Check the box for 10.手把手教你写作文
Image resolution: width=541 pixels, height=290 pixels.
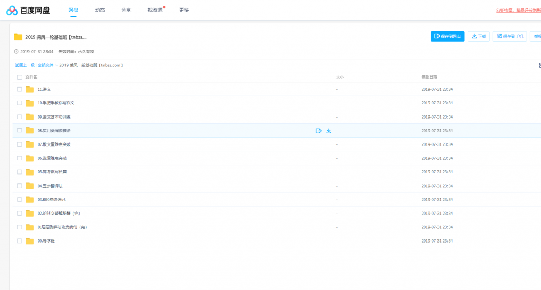point(20,103)
